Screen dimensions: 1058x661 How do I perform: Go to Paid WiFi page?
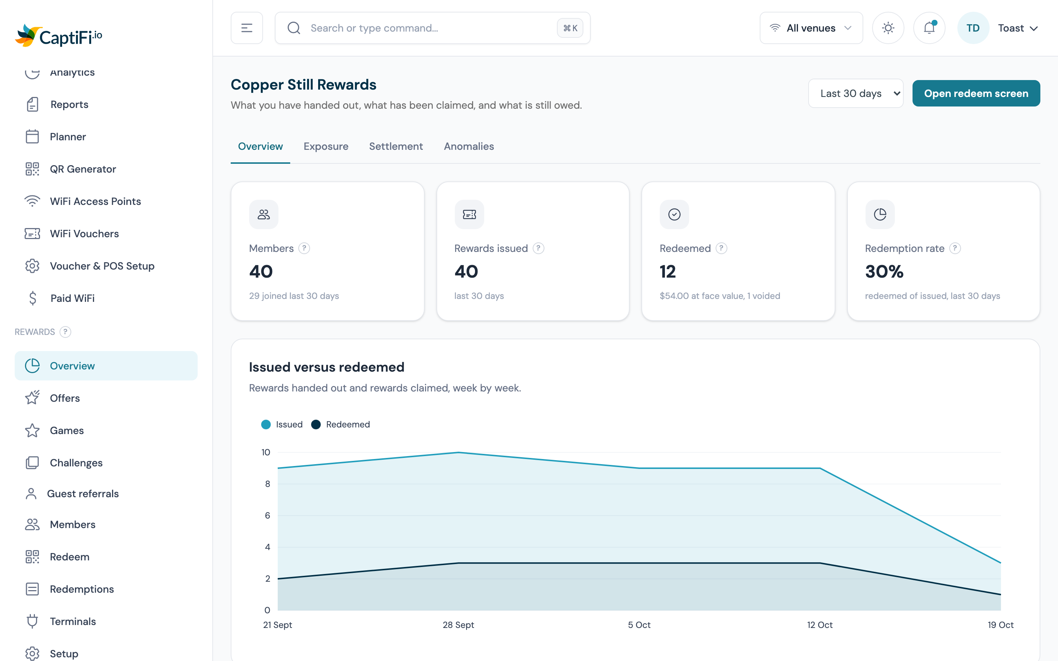point(106,299)
